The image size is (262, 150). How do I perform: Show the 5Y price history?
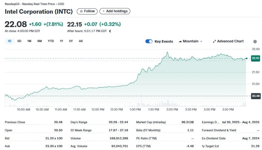(x=71, y=41)
